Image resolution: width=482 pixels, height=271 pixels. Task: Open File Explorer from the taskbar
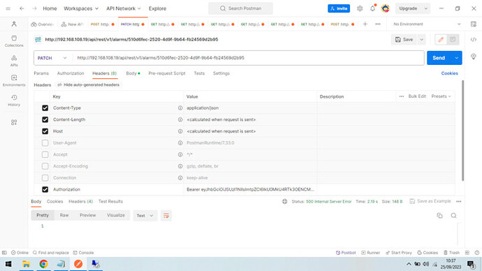[x=26, y=264]
